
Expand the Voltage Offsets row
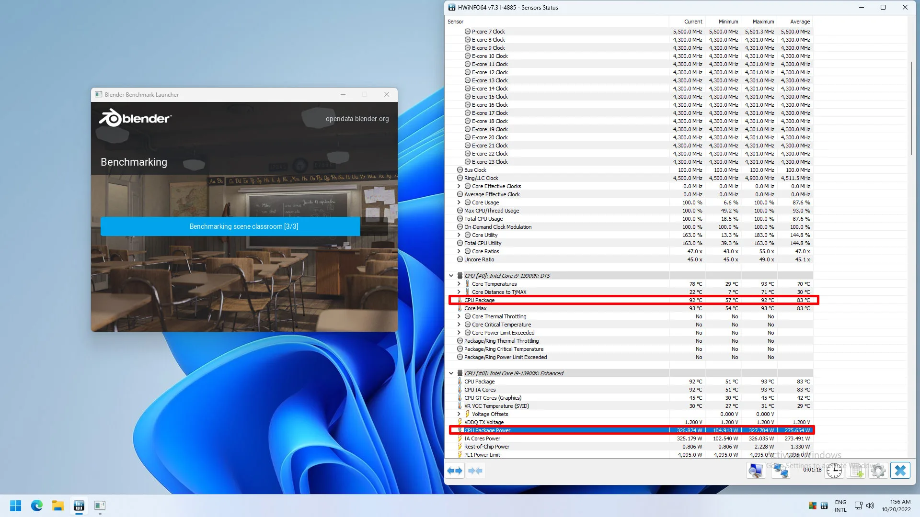tap(459, 414)
